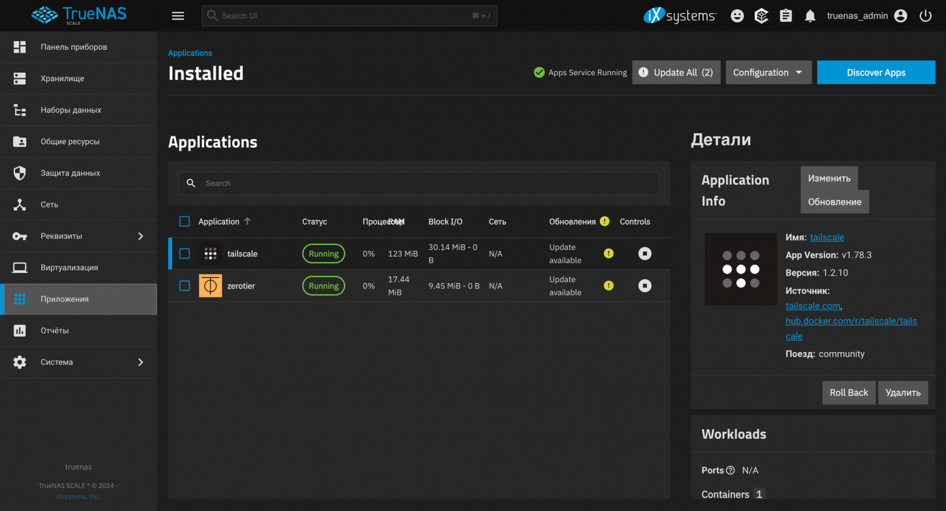Screen dimensions: 946x511
Task: Click the Update All (2) button
Action: tap(676, 72)
